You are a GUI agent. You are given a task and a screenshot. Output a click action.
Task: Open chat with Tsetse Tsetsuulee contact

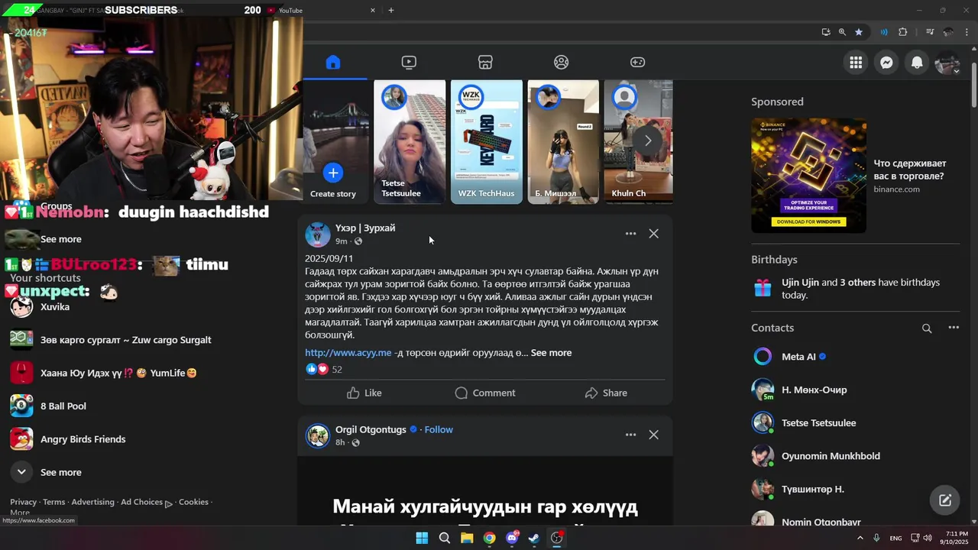(854, 422)
